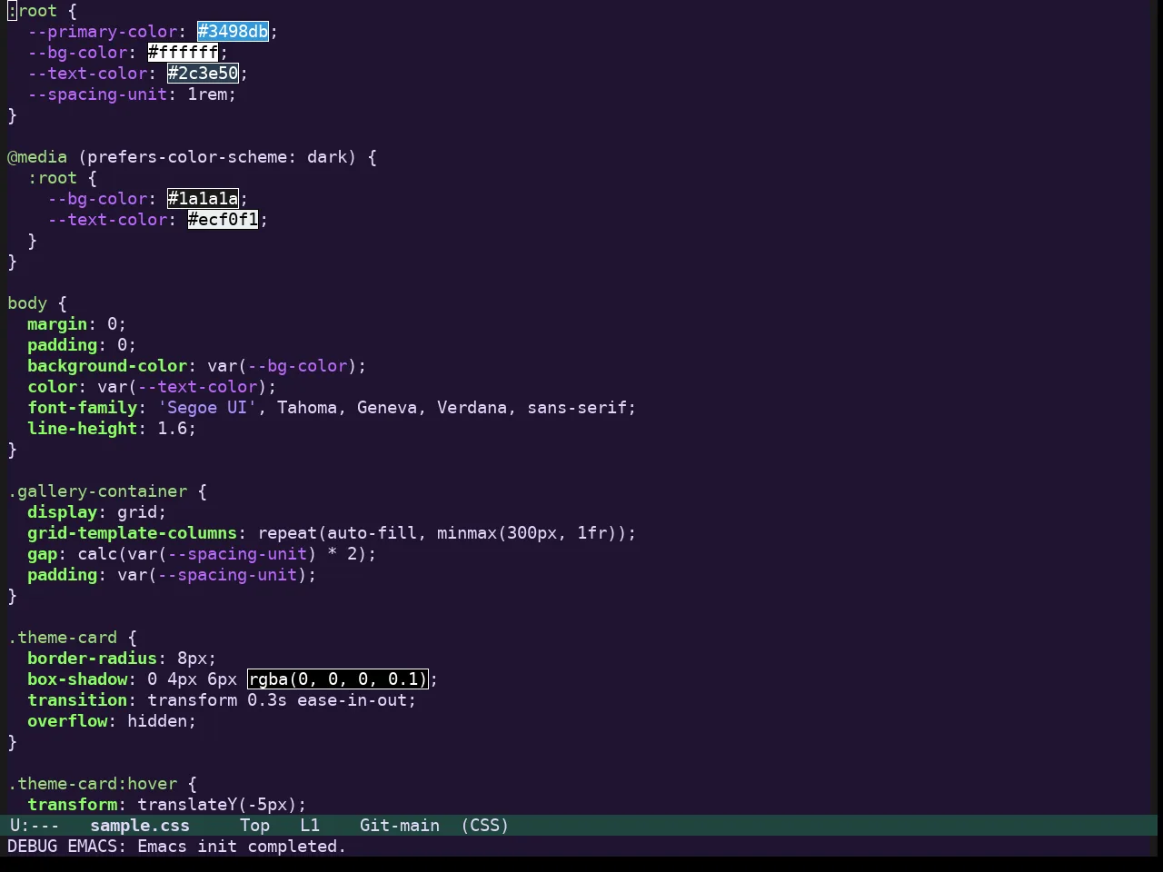
Task: Click the body selector
Action: coord(27,303)
